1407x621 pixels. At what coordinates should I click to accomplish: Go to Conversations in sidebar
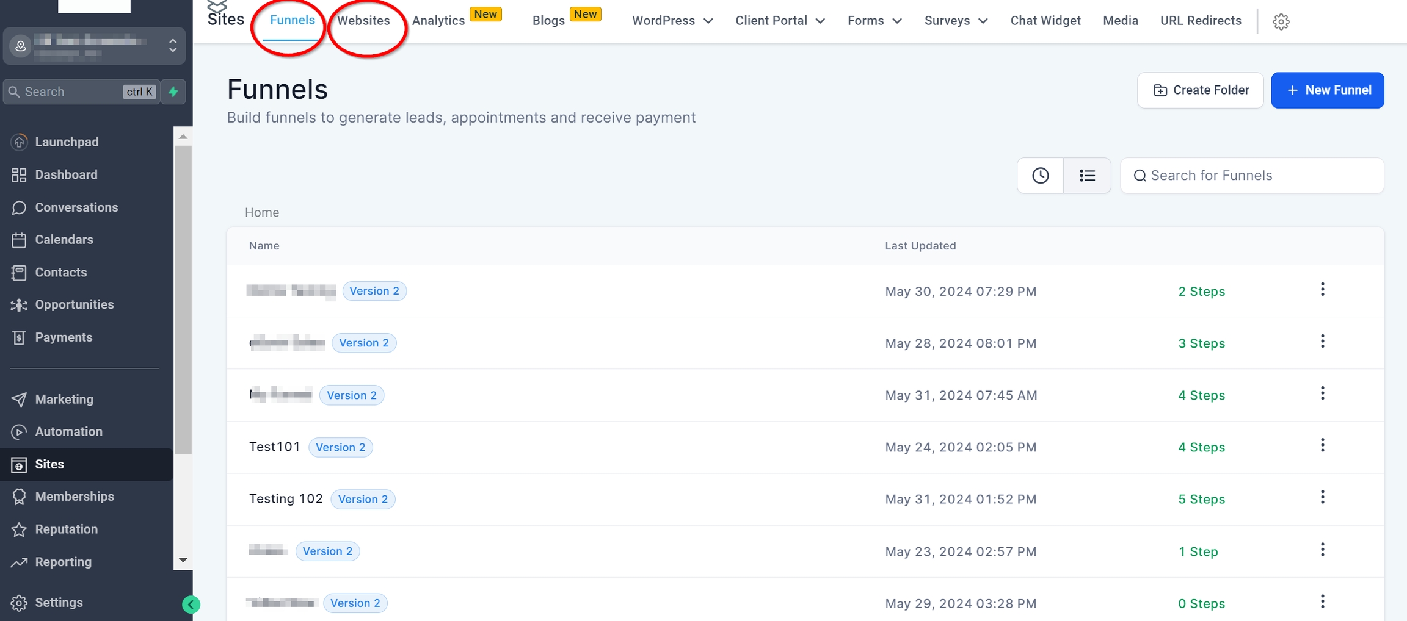pos(76,207)
